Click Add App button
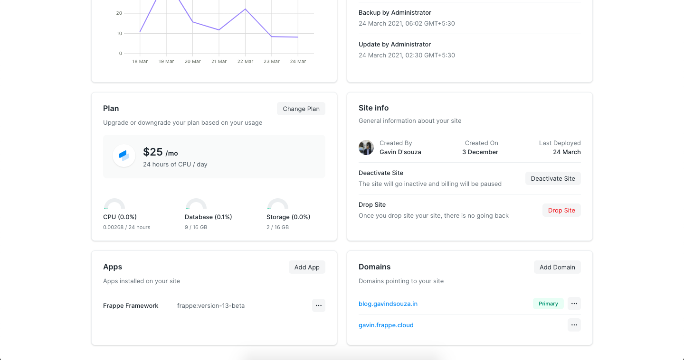Image resolution: width=684 pixels, height=360 pixels. click(x=307, y=267)
